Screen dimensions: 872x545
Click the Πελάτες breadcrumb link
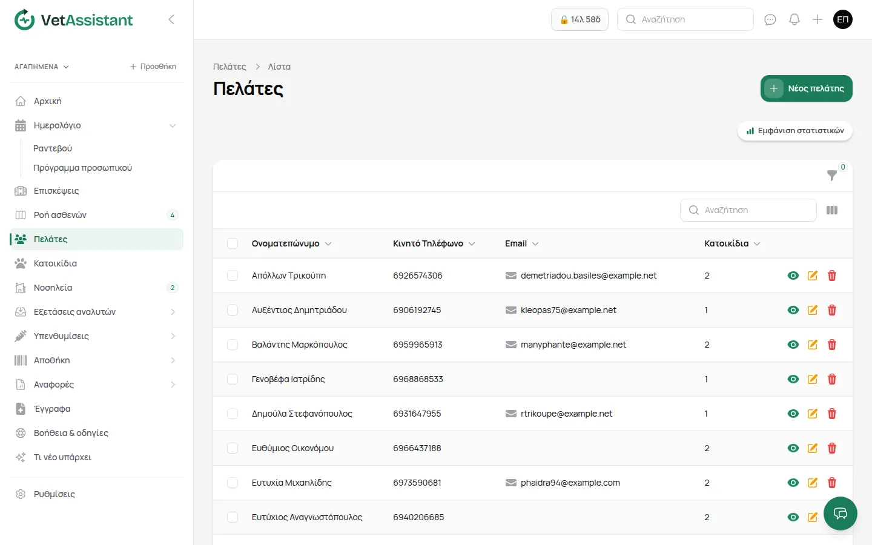[x=230, y=67]
